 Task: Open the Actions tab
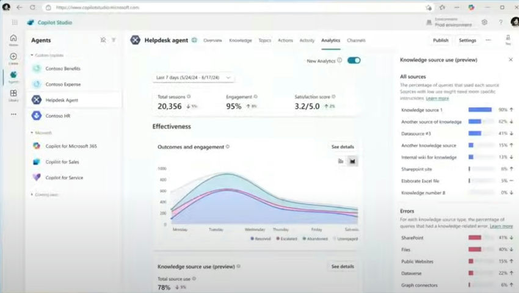(x=285, y=40)
